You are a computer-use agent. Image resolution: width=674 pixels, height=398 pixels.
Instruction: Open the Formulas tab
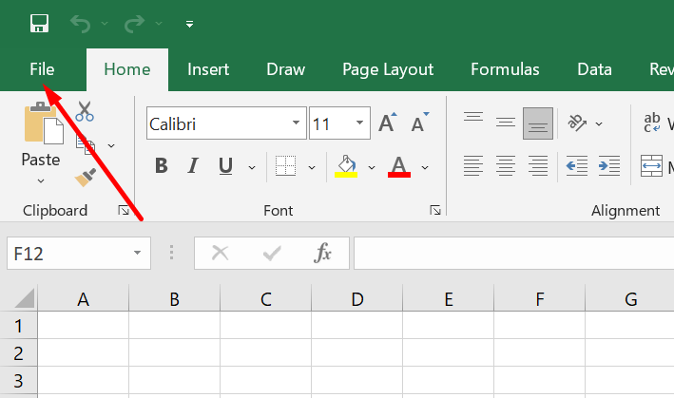(x=505, y=69)
